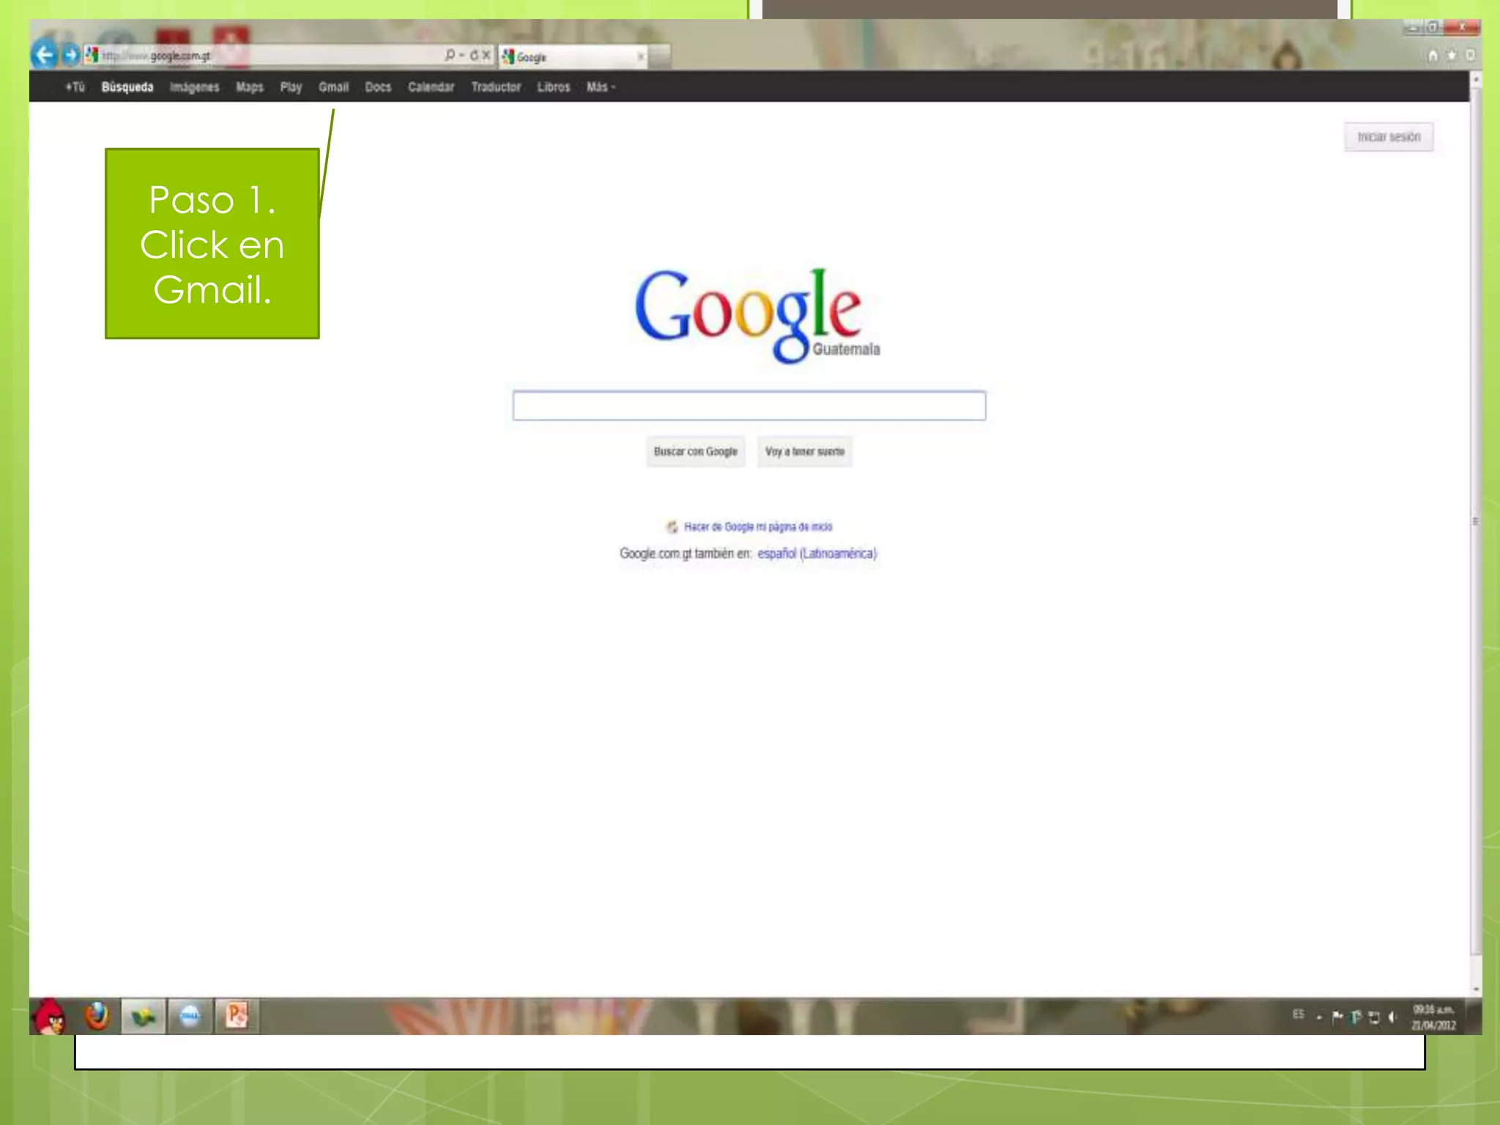Click the Dell icon in taskbar
1500x1125 pixels.
[190, 1017]
